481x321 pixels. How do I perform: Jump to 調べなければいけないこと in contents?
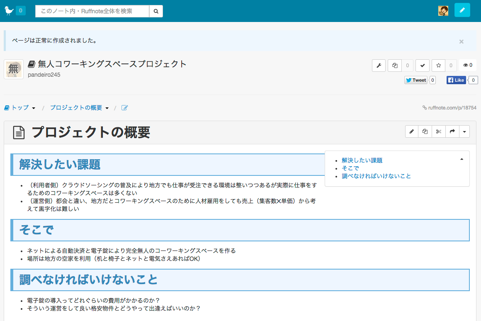click(376, 176)
